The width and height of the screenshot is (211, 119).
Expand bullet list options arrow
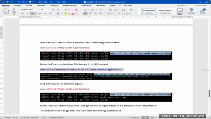pos(89,10)
